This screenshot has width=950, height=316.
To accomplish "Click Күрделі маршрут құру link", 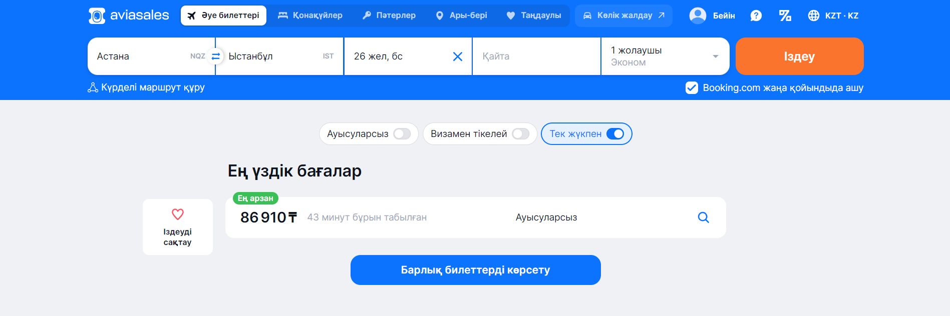I will [x=146, y=87].
